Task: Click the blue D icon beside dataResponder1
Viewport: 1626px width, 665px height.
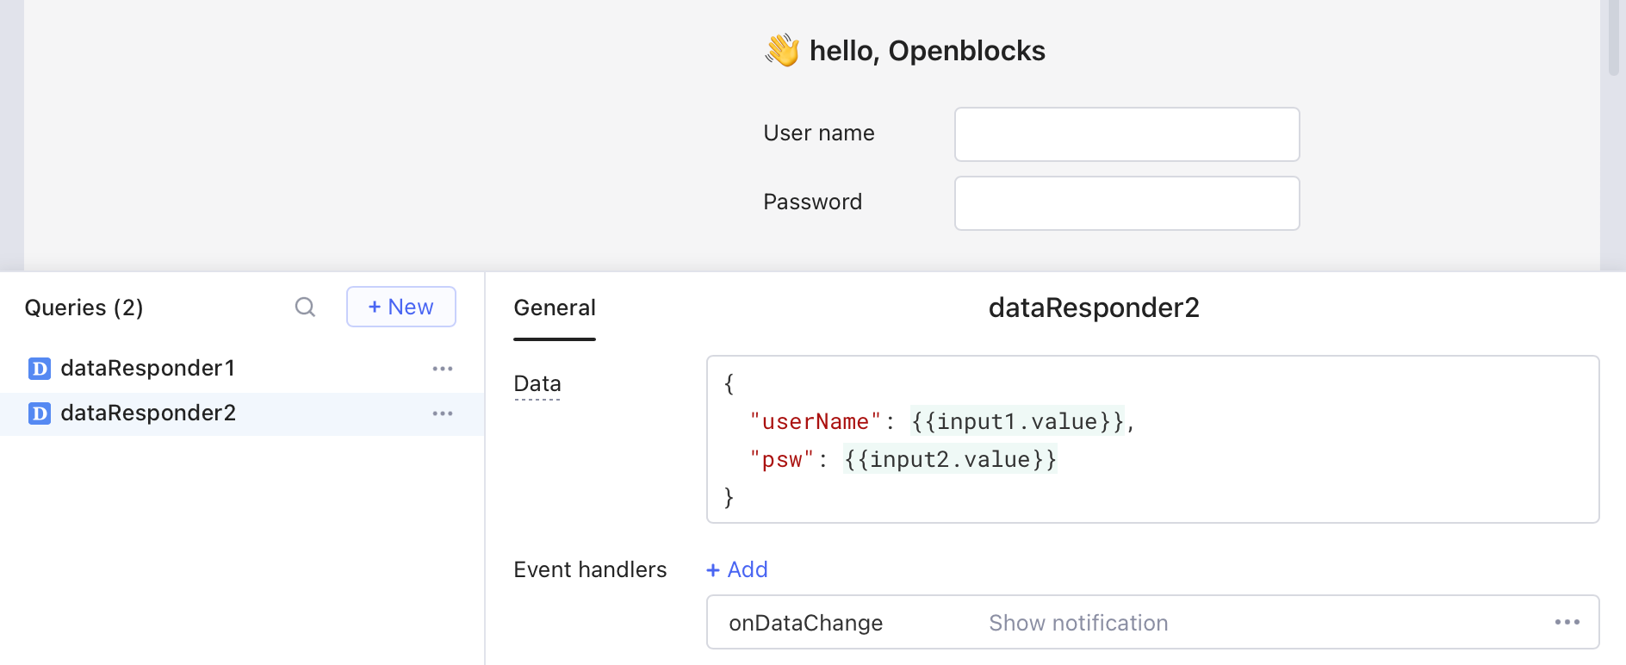Action: click(40, 369)
